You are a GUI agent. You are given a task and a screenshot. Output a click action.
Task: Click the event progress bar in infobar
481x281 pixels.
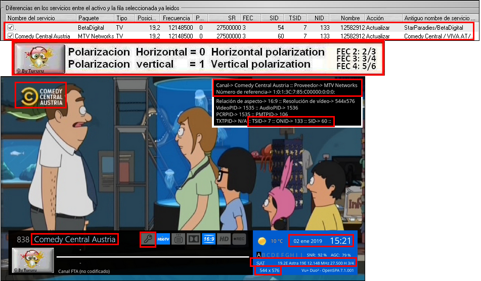(153, 257)
